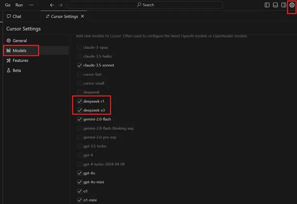This screenshot has height=204, width=297.
Task: Enable the gpt-4 checkbox
Action: click(79, 155)
